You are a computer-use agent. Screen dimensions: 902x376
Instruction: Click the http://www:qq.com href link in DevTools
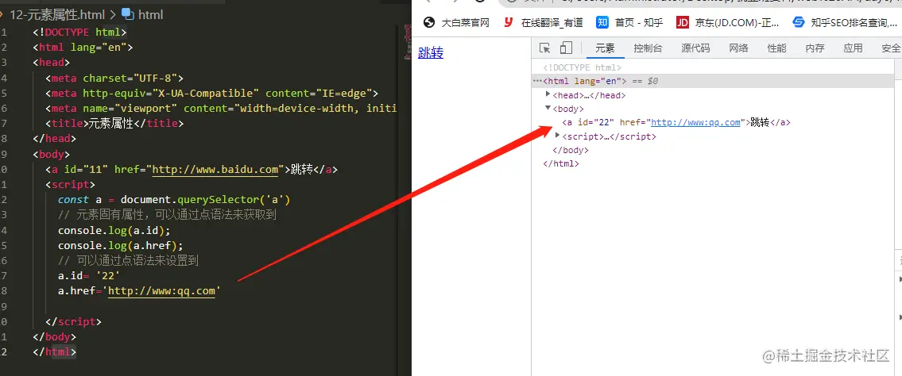click(695, 122)
